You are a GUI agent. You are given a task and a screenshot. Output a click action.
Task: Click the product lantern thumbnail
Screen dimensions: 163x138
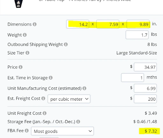19,4
